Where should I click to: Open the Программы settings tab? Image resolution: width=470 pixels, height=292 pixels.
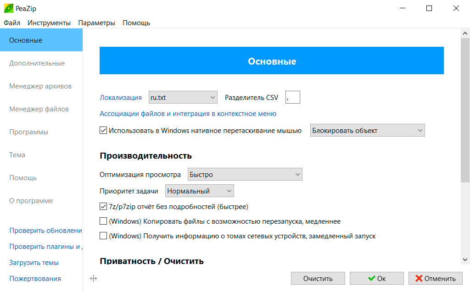[x=29, y=132]
